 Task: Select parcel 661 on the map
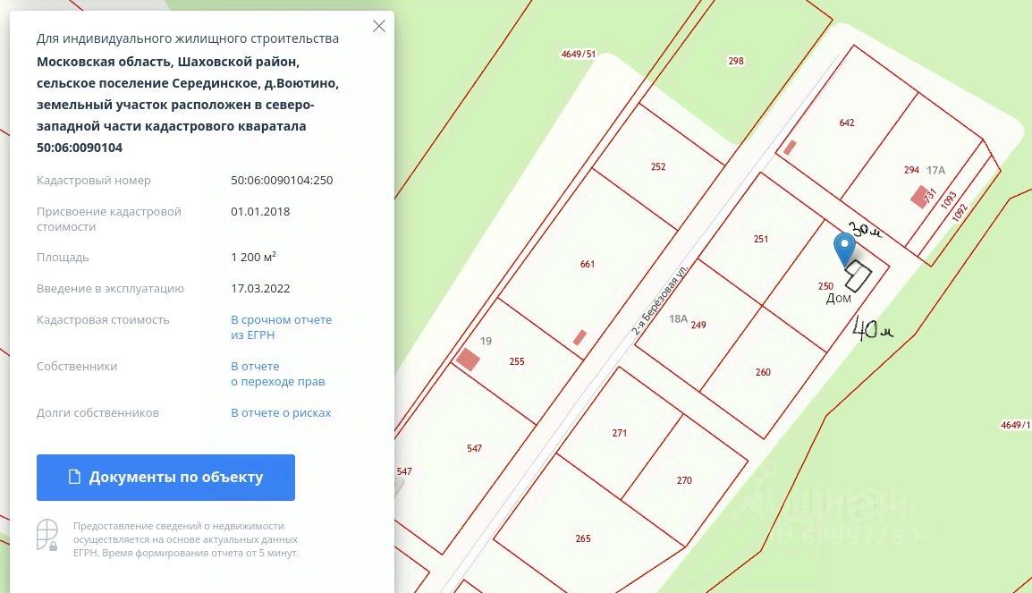click(587, 264)
